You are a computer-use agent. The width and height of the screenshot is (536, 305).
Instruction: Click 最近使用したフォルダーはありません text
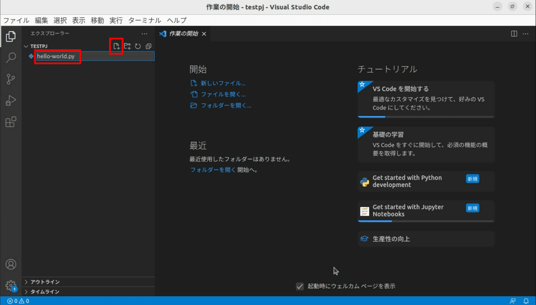click(x=240, y=159)
